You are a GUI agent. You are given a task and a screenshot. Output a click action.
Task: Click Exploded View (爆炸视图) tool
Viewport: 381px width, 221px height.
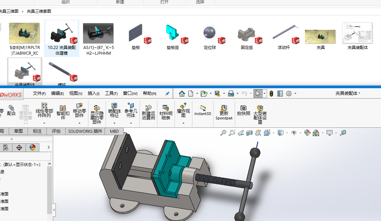click(x=183, y=111)
